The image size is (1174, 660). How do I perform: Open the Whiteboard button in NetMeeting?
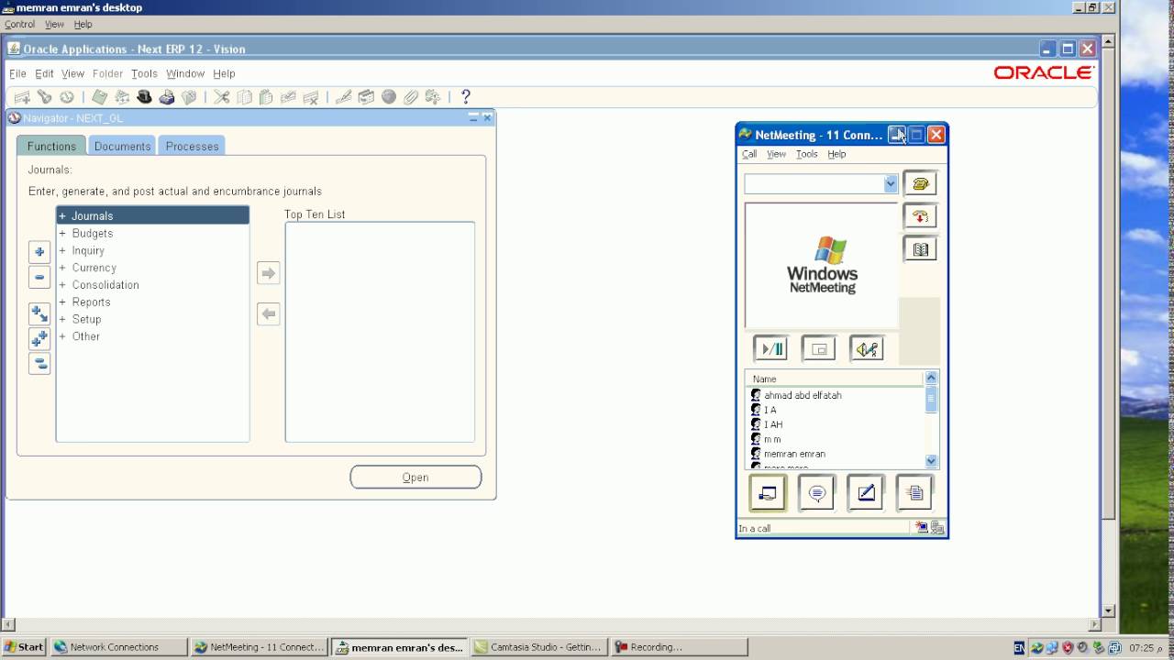(866, 493)
